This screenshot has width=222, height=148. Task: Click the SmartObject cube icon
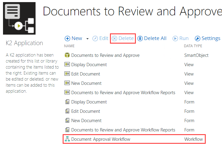pyautogui.click(x=67, y=55)
